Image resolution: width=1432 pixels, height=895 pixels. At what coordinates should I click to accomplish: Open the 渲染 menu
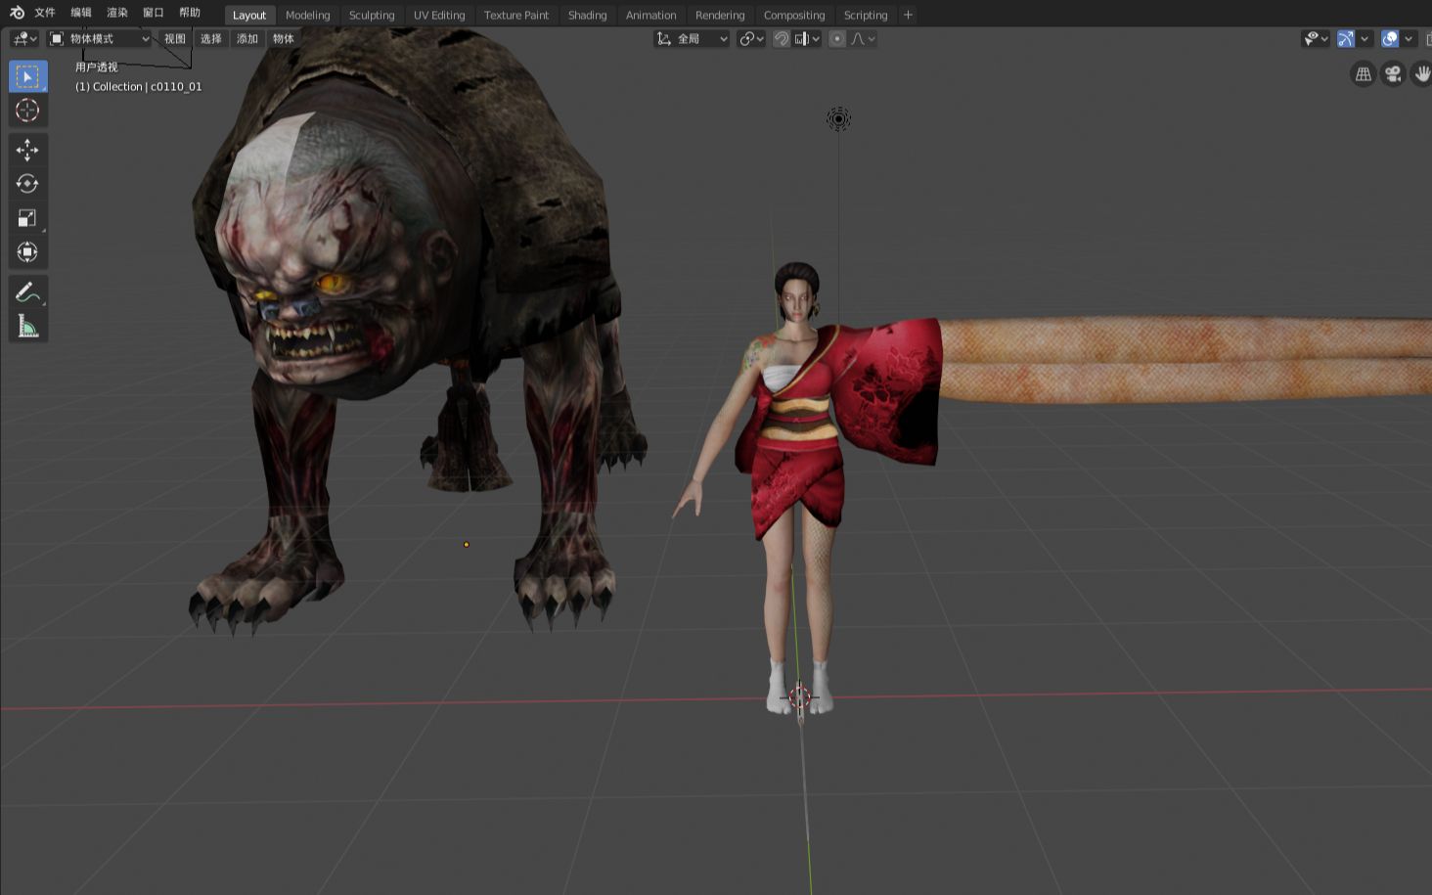[117, 13]
